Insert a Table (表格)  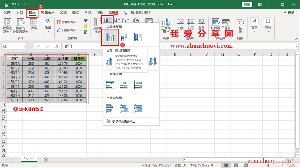34,24
